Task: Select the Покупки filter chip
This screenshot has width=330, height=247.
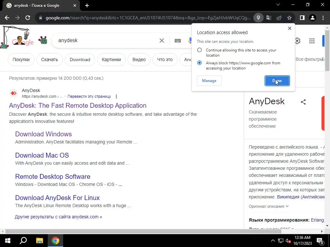Action: point(21,59)
